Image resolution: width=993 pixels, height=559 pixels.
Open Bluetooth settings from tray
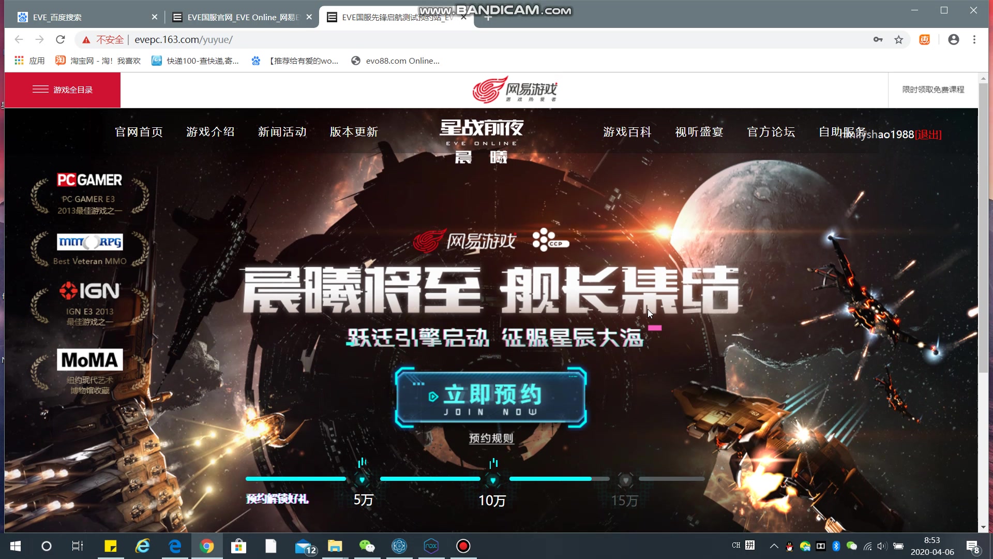836,546
